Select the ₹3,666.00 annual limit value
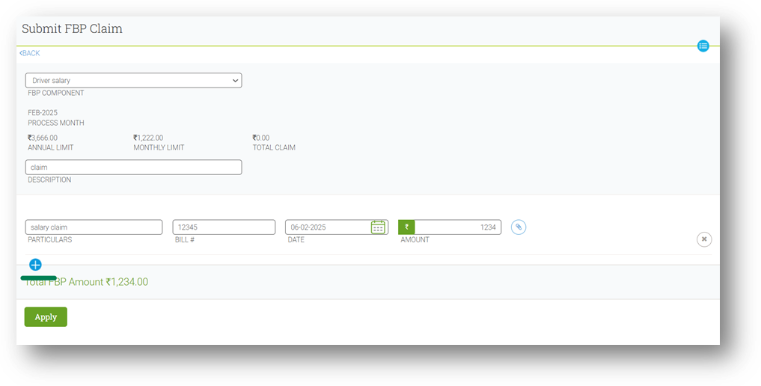761x386 pixels. click(42, 138)
